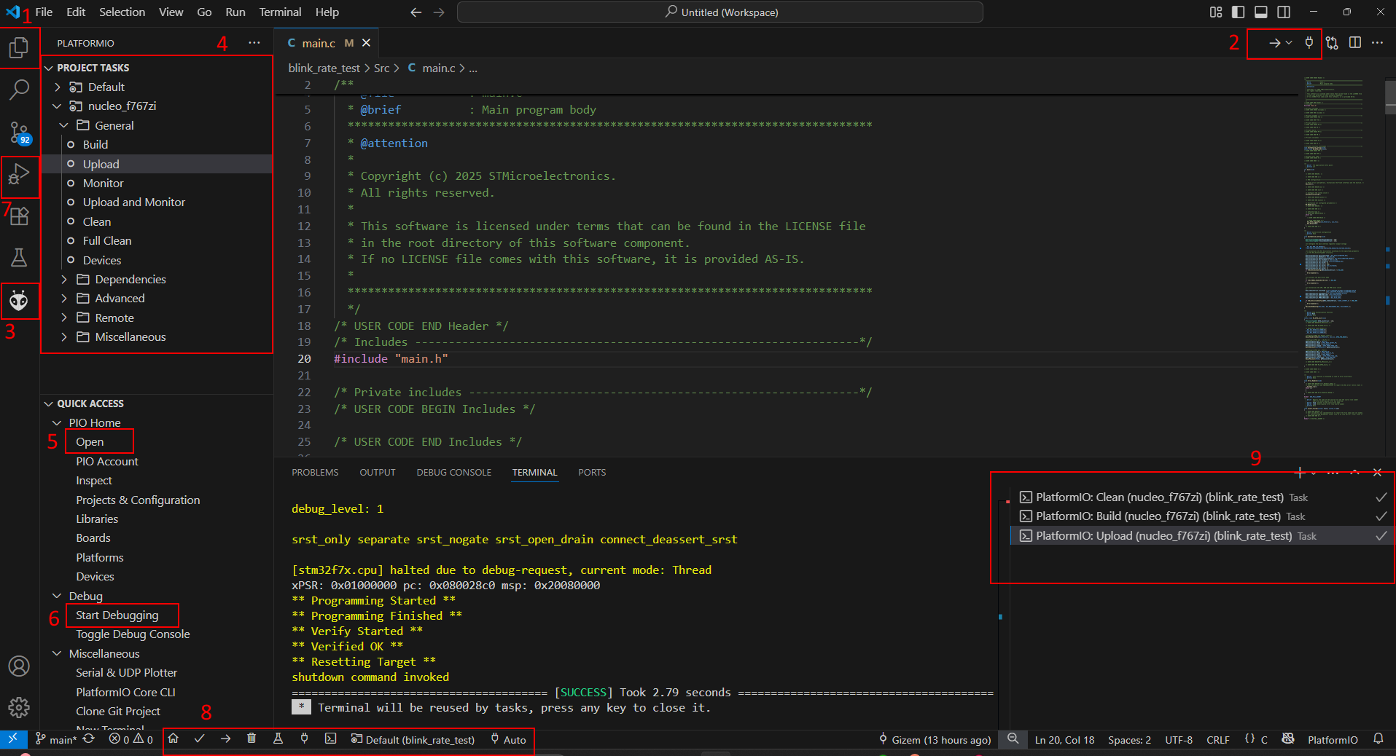The height and width of the screenshot is (756, 1396).
Task: Open the PlatformIO alien icon view
Action: [19, 300]
